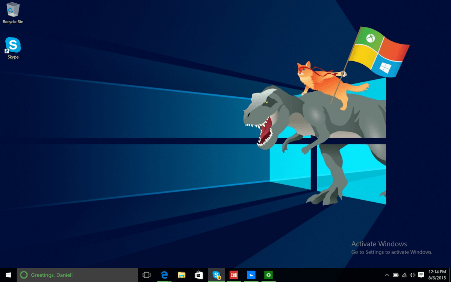Switch to Skype in the taskbar
The height and width of the screenshot is (282, 451).
pos(216,275)
